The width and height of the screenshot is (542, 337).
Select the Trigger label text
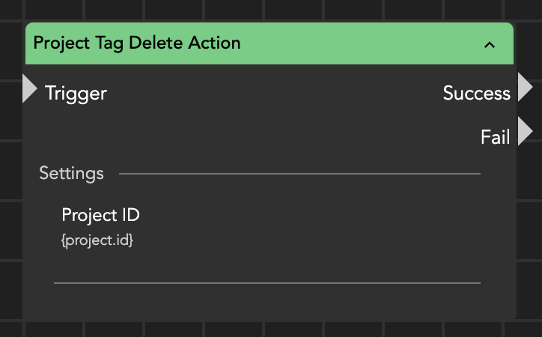(x=76, y=94)
